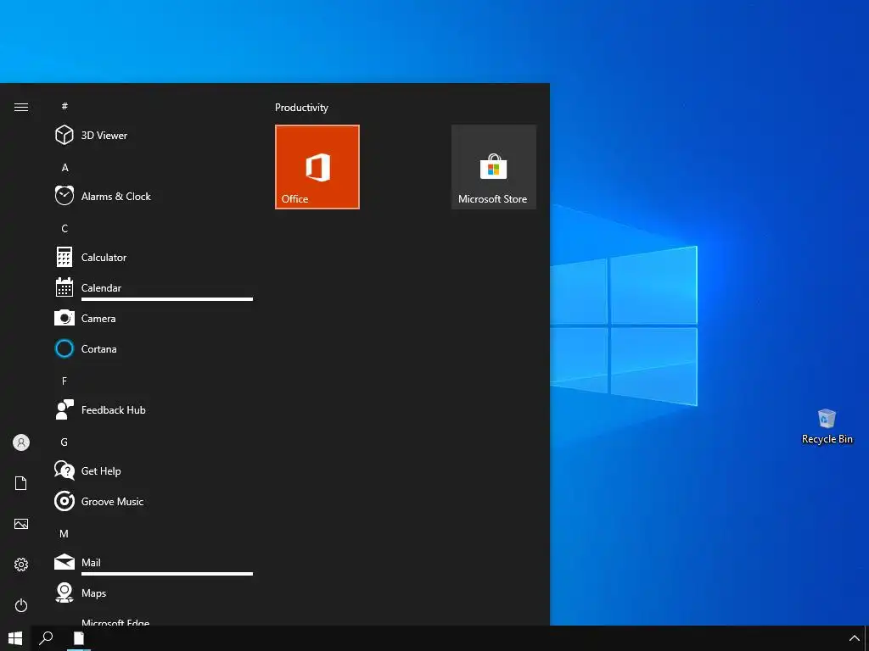The width and height of the screenshot is (869, 651).
Task: Launch Groove Music icon
Action: (x=64, y=501)
